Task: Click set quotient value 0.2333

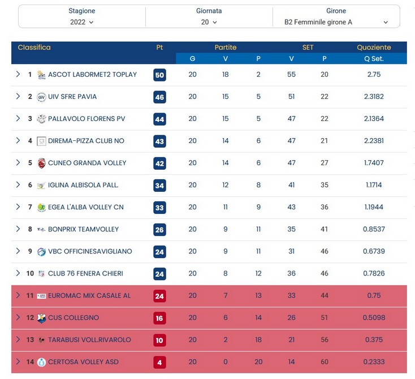Action: [374, 362]
